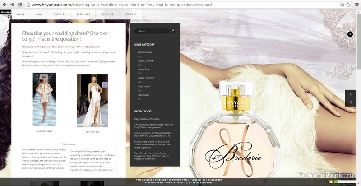The image size is (361, 186).
Task: Open the NEWS menu item
Action: click(x=39, y=14)
